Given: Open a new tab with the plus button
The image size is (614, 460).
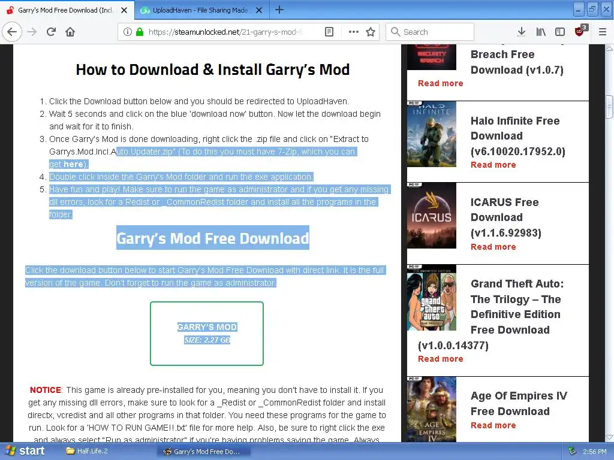Looking at the screenshot, I should pos(279,10).
